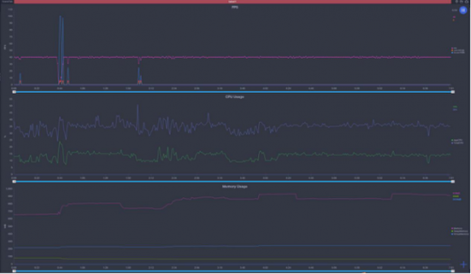
Task: Click the leftmost icon in the top-right icon group
Action: [x=458, y=2]
